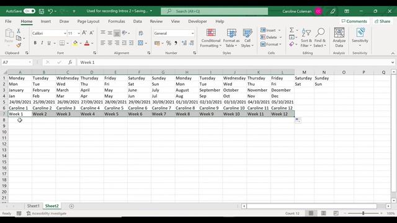Click the Format Painter brush icon
The image size is (397, 223).
pyautogui.click(x=19, y=45)
